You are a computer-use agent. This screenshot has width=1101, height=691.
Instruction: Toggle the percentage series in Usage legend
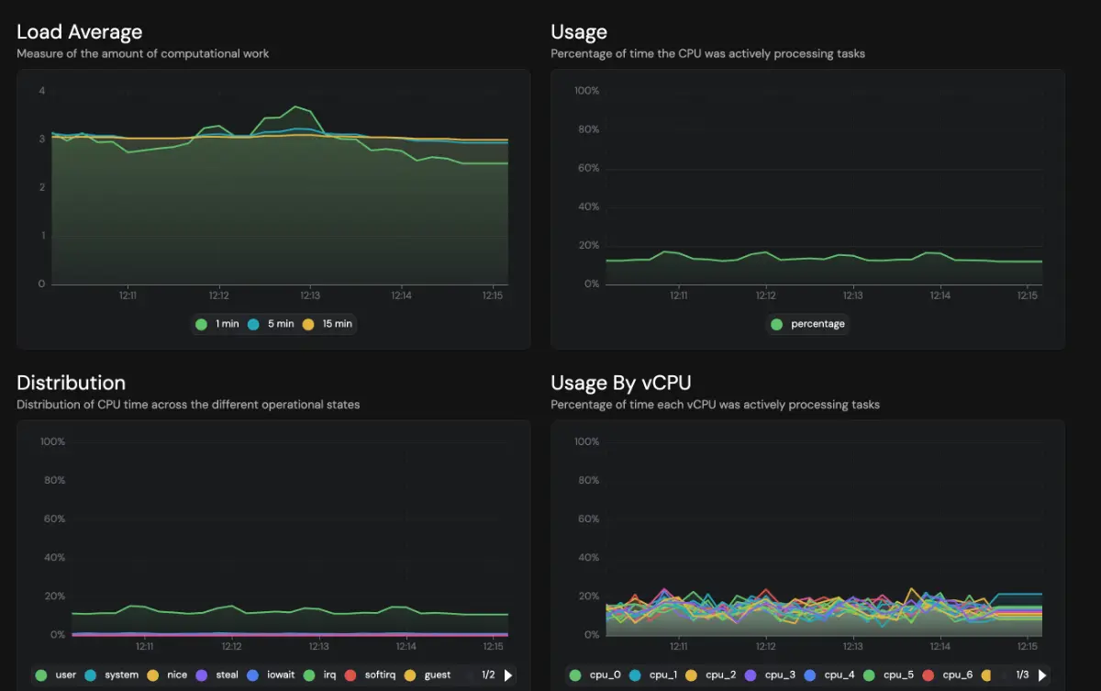808,324
